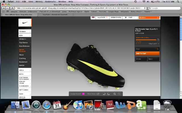Click the magnifier in the orange search box
This screenshot has height=113, width=182.
pyautogui.click(x=158, y=18)
